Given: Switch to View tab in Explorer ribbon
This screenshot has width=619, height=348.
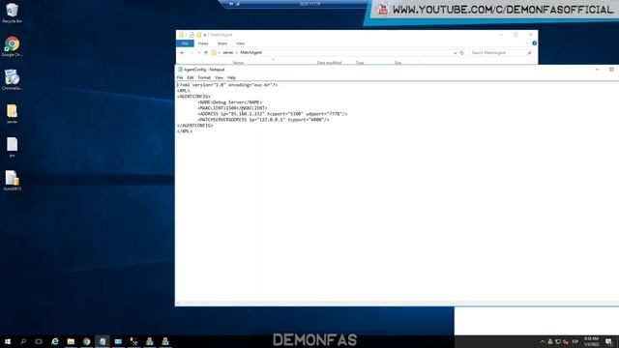Looking at the screenshot, I should 240,43.
